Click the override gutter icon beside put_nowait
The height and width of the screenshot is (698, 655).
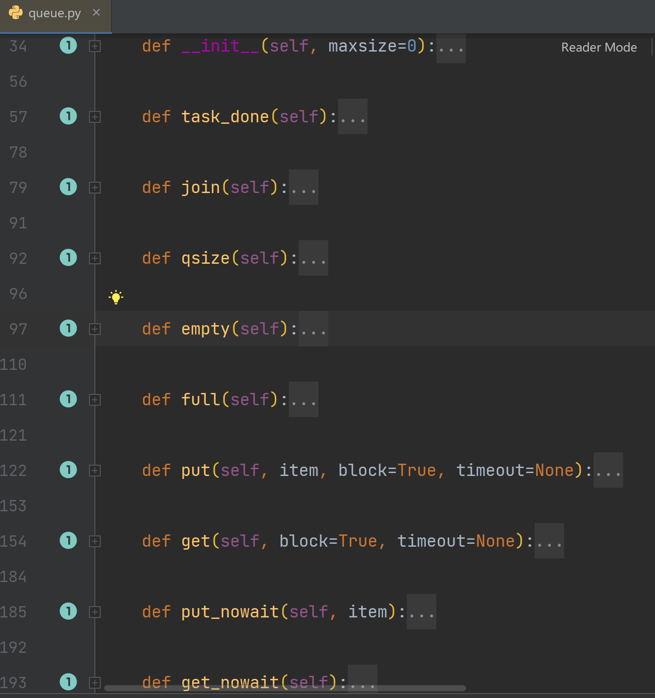68,612
